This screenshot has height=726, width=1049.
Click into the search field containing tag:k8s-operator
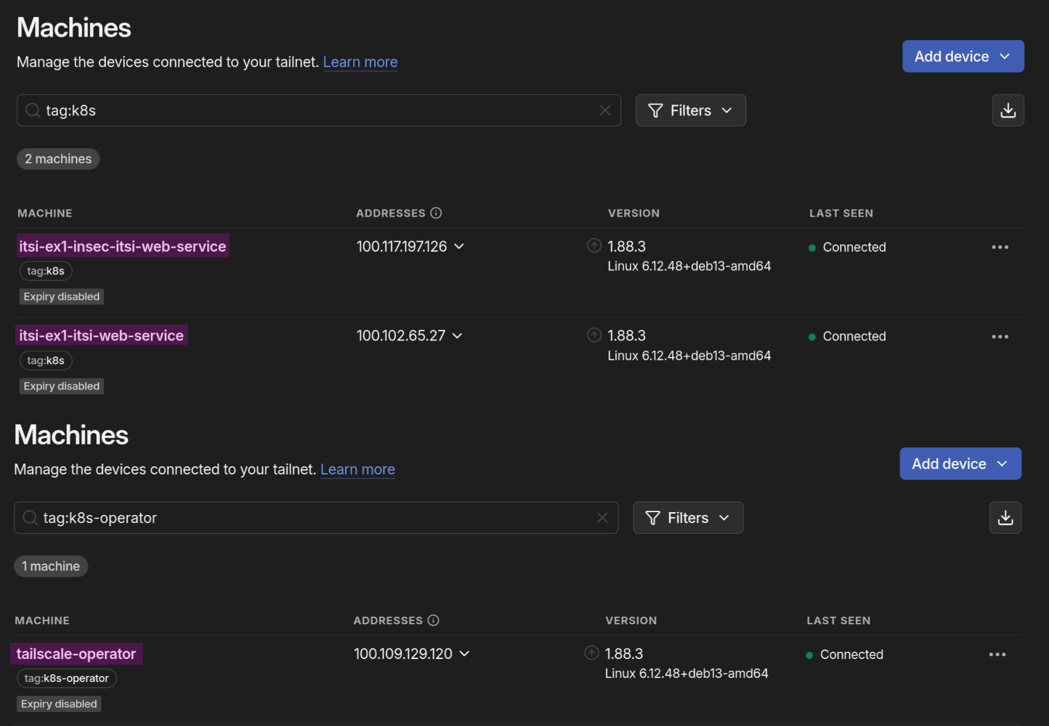tap(315, 518)
